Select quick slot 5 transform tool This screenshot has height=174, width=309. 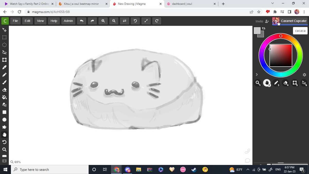295,83
